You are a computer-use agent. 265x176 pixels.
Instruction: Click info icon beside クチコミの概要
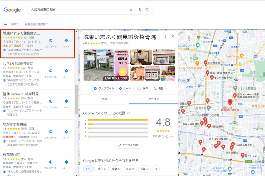tap(128, 113)
